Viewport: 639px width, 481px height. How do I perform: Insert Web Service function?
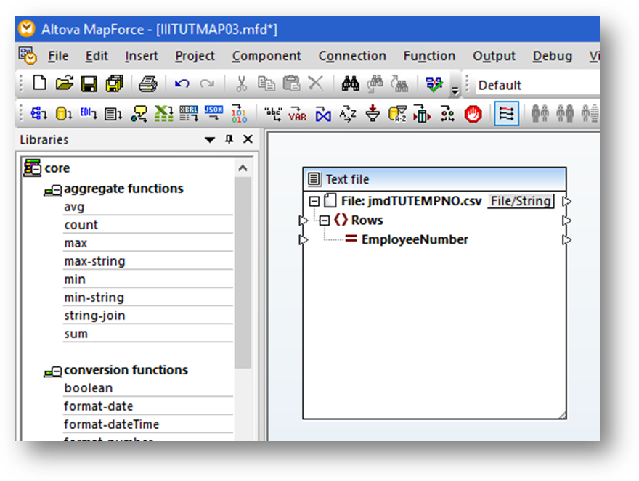pos(139,114)
